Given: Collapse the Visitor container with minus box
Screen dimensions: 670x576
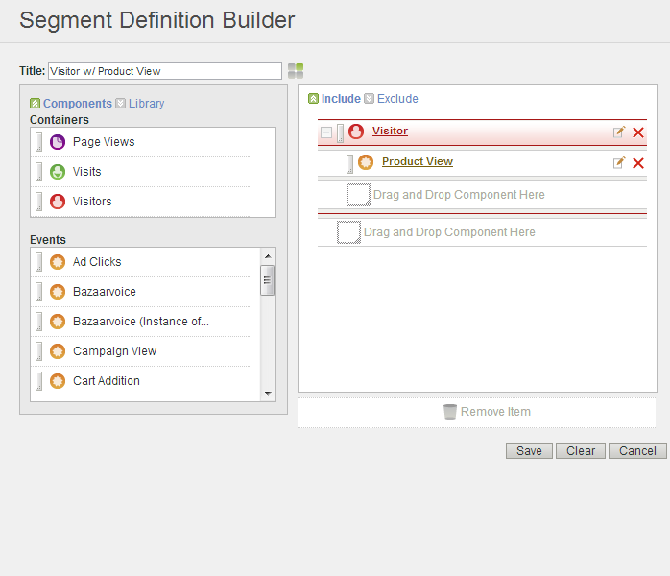Looking at the screenshot, I should pyautogui.click(x=326, y=132).
